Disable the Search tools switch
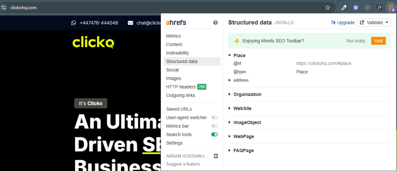This screenshot has width=397, height=171. tap(214, 135)
